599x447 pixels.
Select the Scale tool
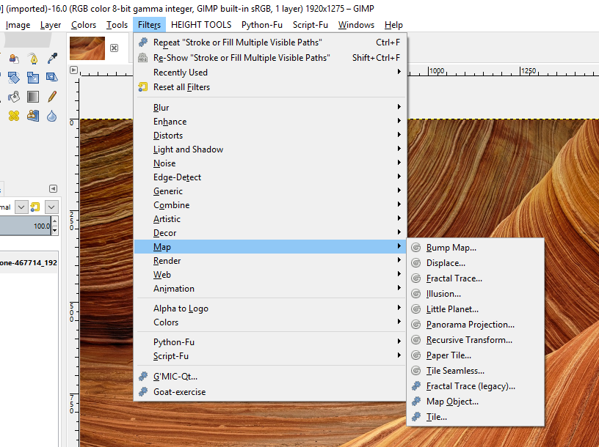coord(33,78)
